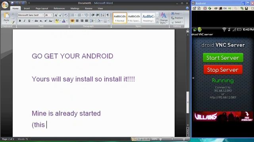Click VNC refresh screen icon
The width and height of the screenshot is (254, 142).
(x=210, y=8)
